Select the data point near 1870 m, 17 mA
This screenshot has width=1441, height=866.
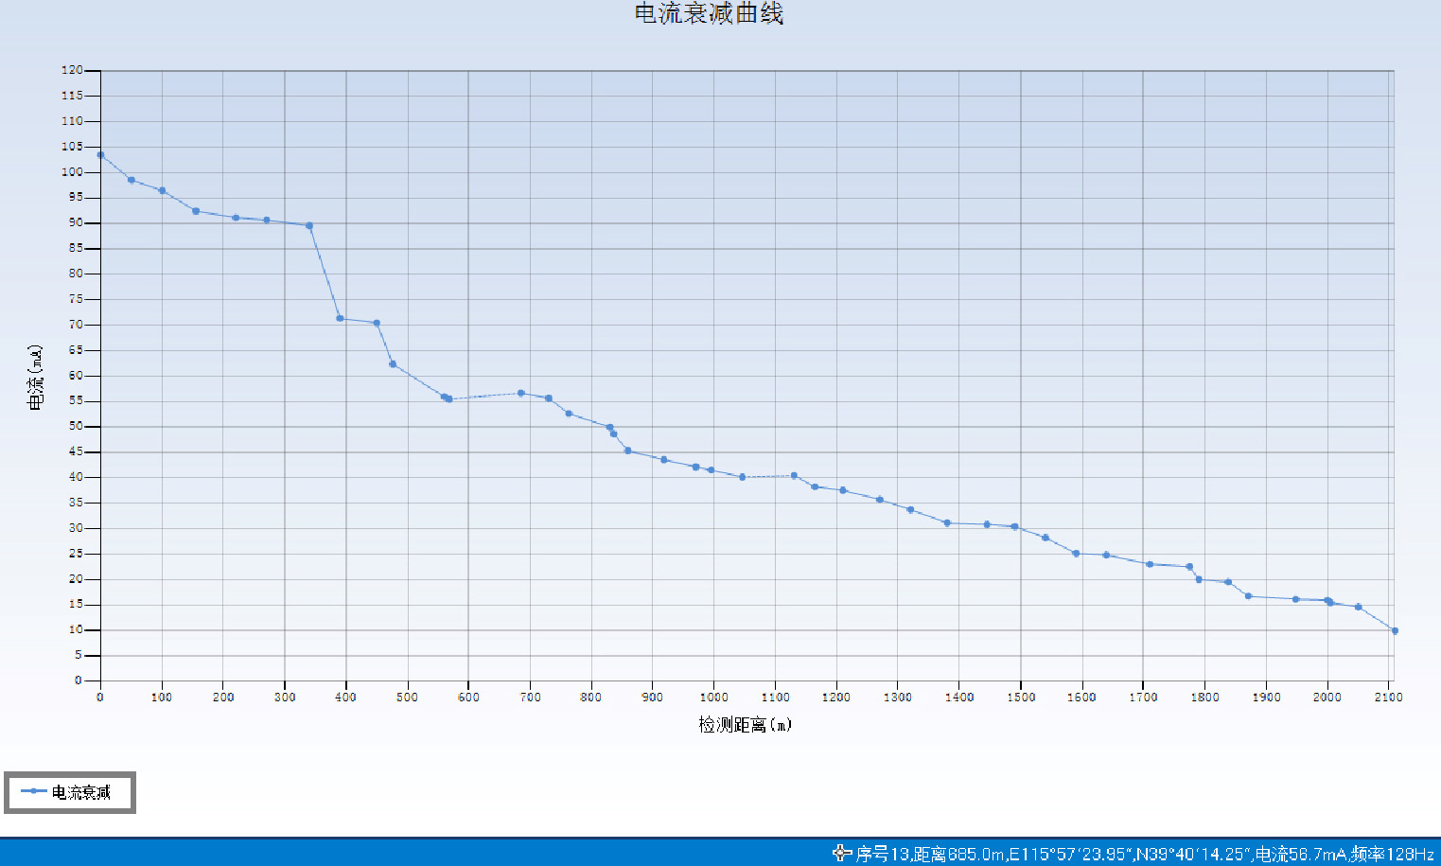pyautogui.click(x=1248, y=596)
